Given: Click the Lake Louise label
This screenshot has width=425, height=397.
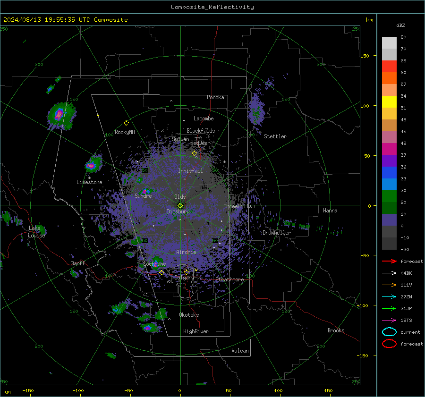Looking at the screenshot, I should point(36,232).
